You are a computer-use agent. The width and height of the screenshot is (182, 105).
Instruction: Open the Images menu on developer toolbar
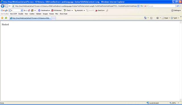[45, 14]
